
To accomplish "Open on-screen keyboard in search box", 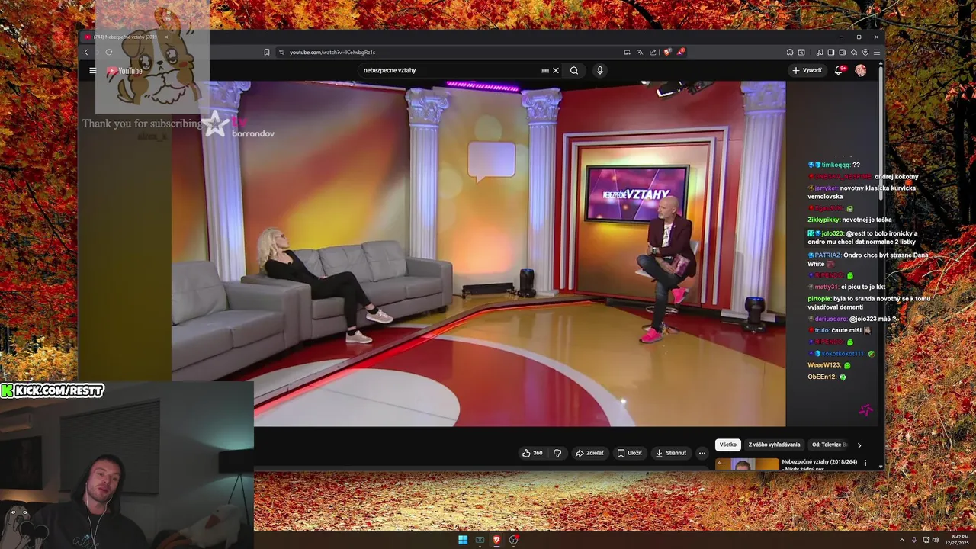I will (545, 70).
